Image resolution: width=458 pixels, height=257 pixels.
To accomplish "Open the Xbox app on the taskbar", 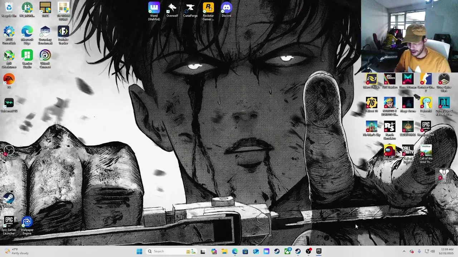I will click(x=287, y=251).
